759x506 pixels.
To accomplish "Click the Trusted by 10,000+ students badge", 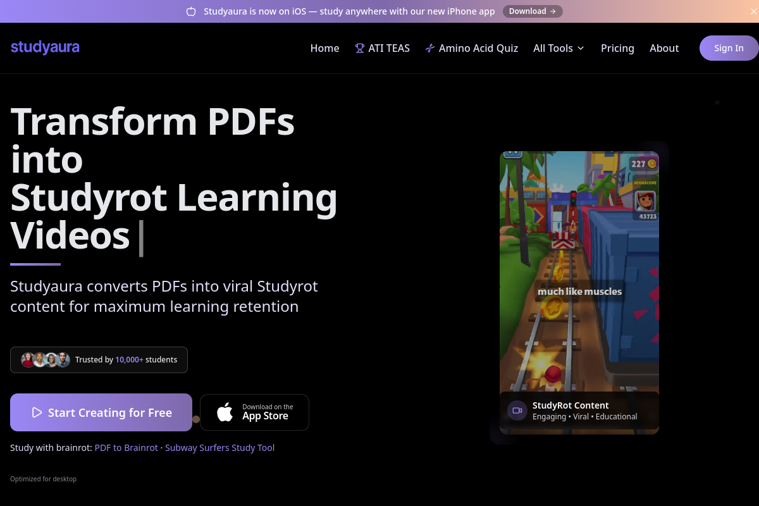I will [99, 360].
